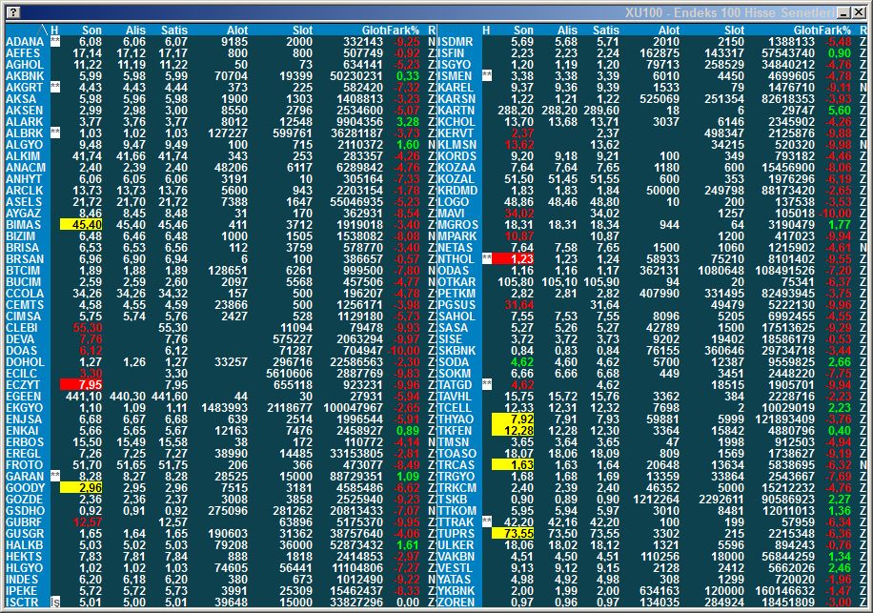Screen dimensions: 873x613
Task: Select the yellow-highlighted GOODY last price 2,96
Action: click(81, 488)
